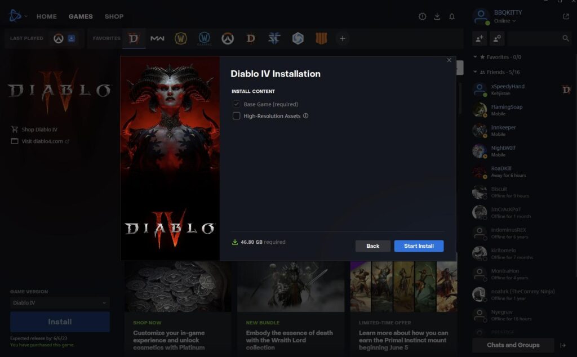Open Visit diablo4.com link
577x357 pixels.
pos(42,141)
